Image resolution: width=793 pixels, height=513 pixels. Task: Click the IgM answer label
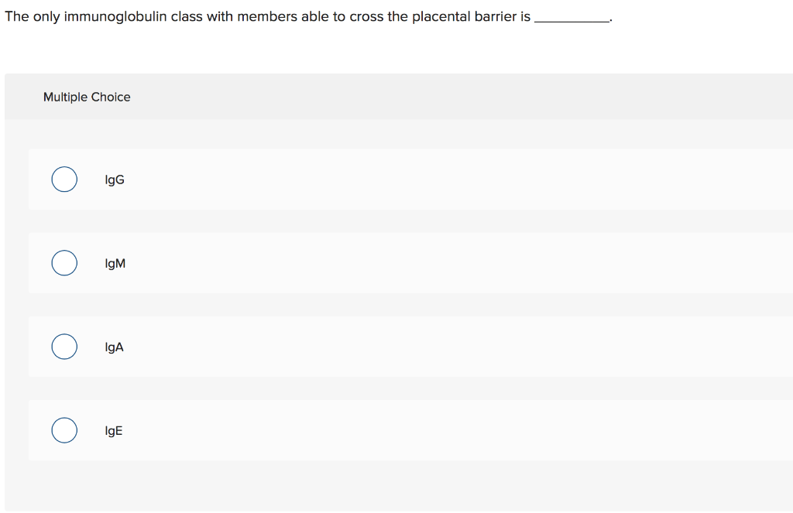click(x=114, y=262)
